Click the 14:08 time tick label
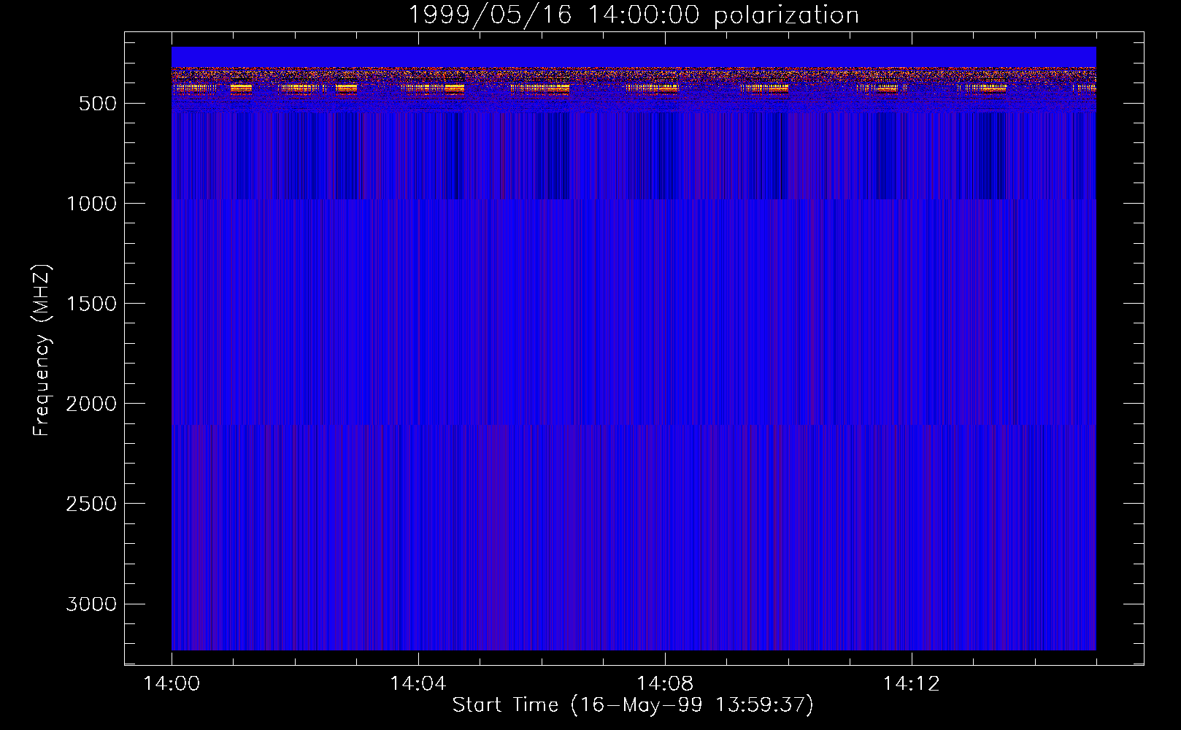 [664, 684]
